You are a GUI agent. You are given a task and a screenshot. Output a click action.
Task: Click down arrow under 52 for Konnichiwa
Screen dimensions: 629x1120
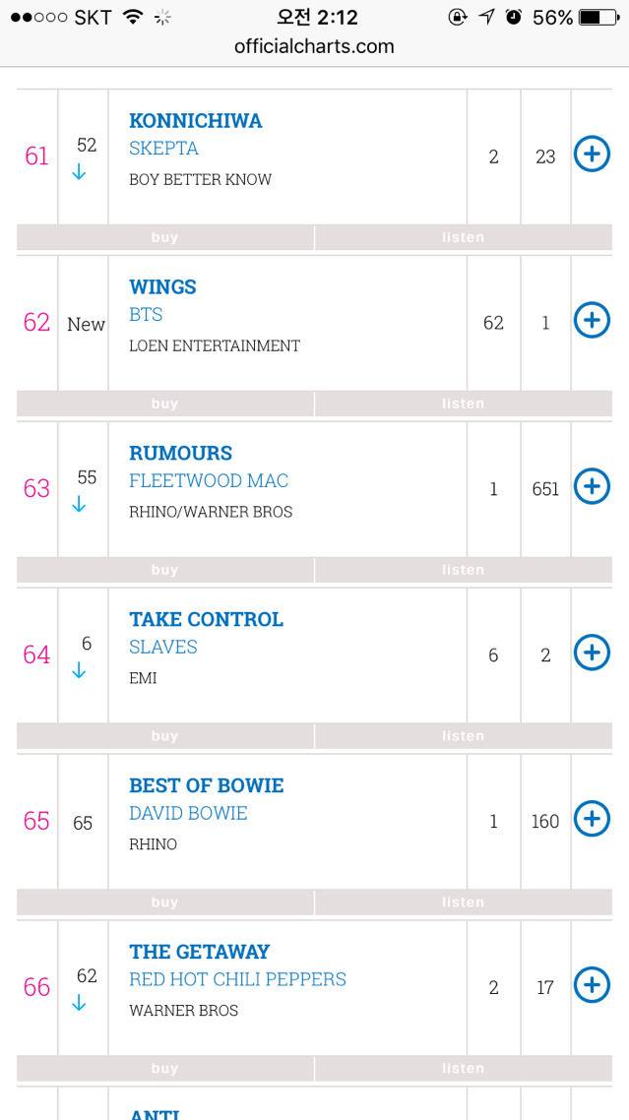pyautogui.click(x=80, y=172)
